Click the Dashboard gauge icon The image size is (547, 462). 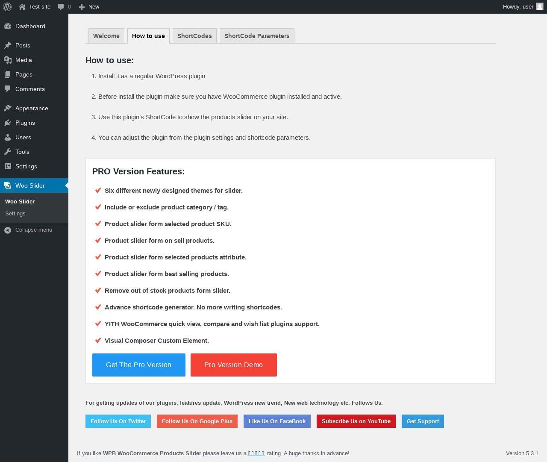[8, 26]
